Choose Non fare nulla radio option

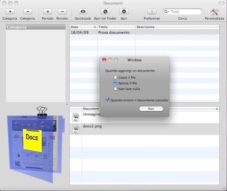click(x=115, y=89)
